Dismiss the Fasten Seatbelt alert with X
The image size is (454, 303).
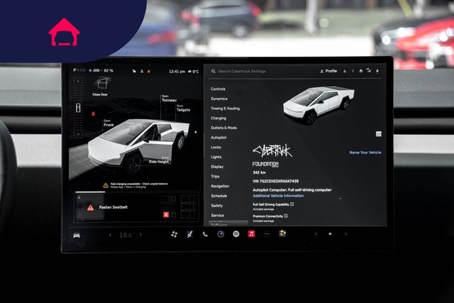click(x=79, y=197)
